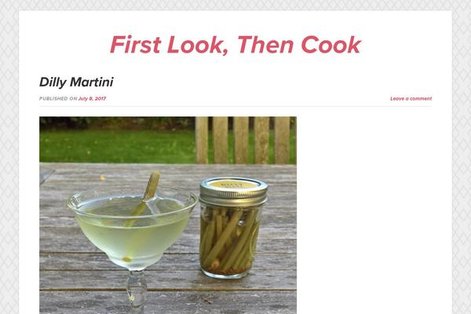This screenshot has height=314, width=471.
Task: Click the word Cook in the site title
Action: click(x=330, y=45)
